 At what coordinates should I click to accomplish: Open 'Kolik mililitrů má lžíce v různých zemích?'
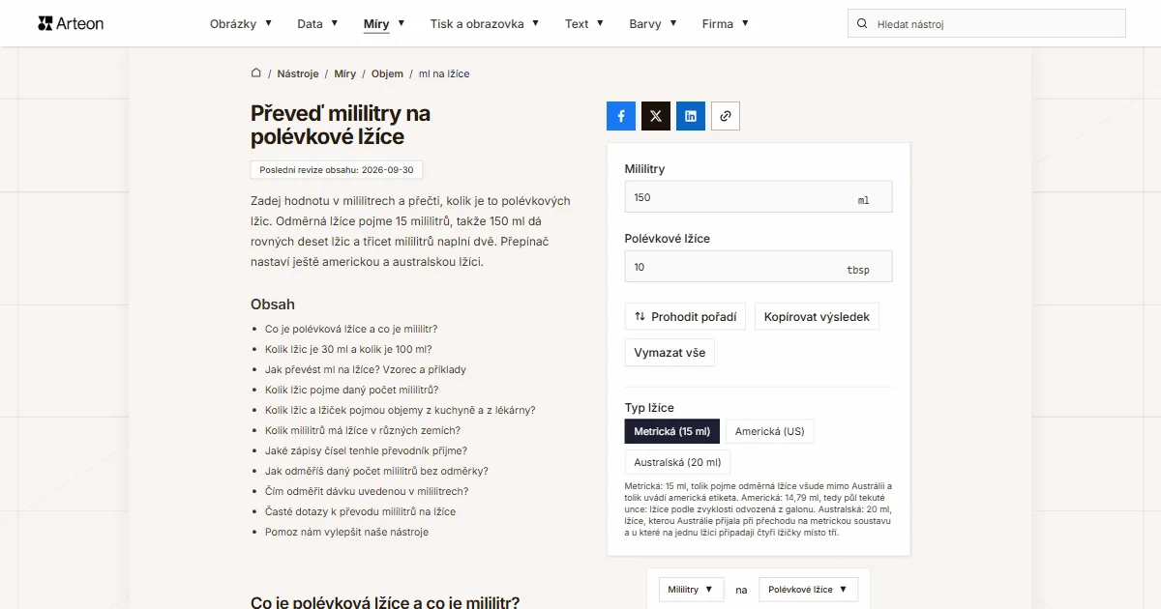pos(363,430)
